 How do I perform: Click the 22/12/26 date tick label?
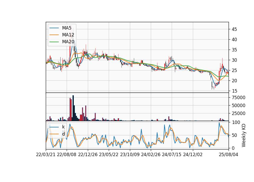tap(88, 155)
